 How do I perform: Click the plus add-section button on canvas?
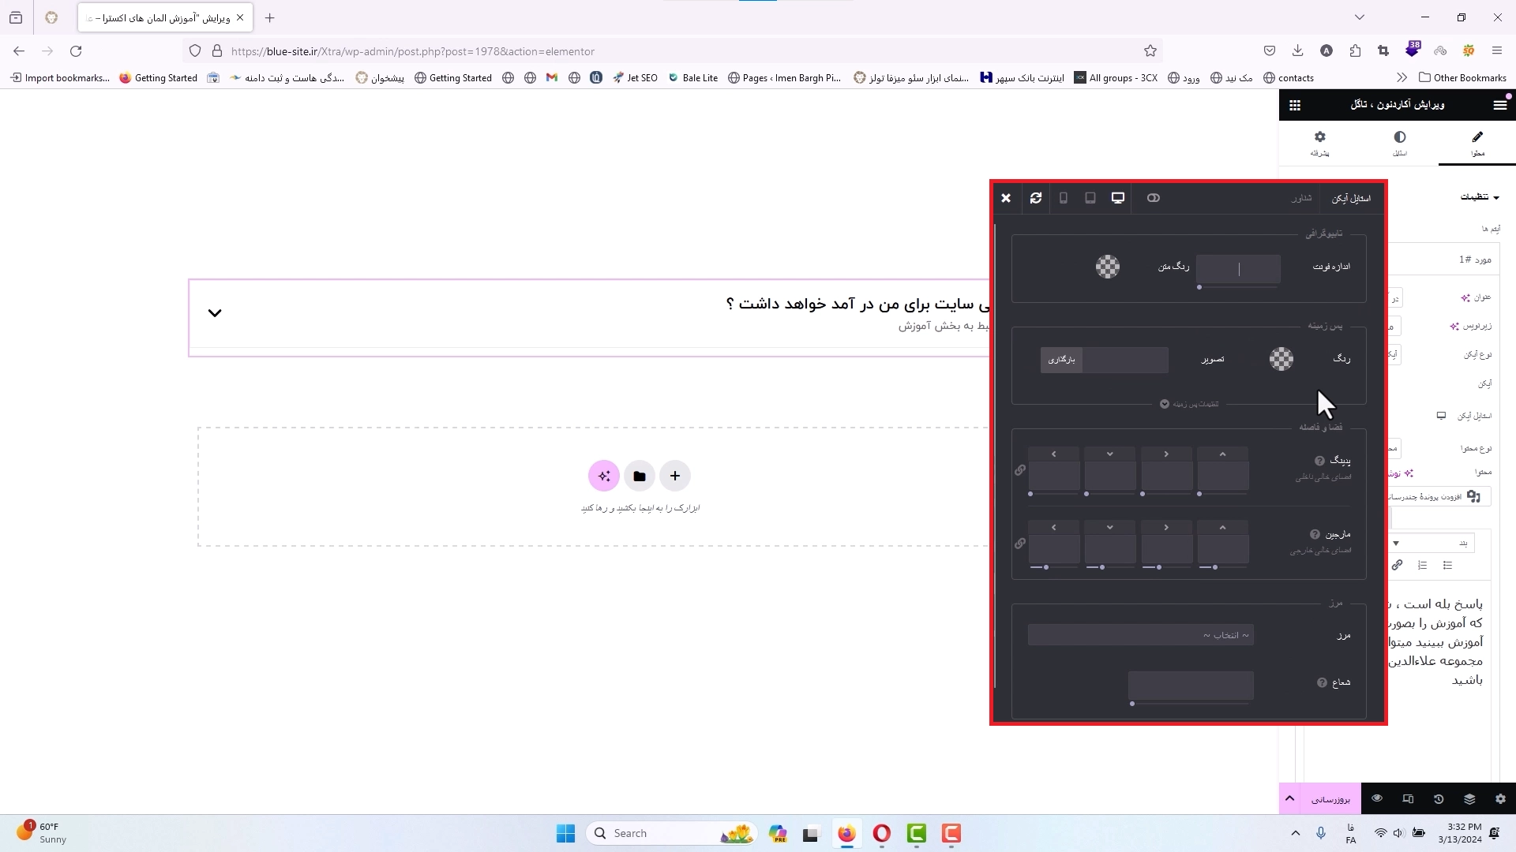[675, 476]
